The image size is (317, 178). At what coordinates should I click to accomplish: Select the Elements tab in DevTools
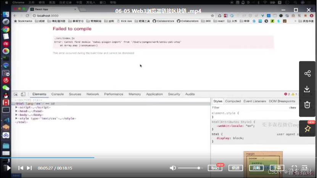point(39,94)
